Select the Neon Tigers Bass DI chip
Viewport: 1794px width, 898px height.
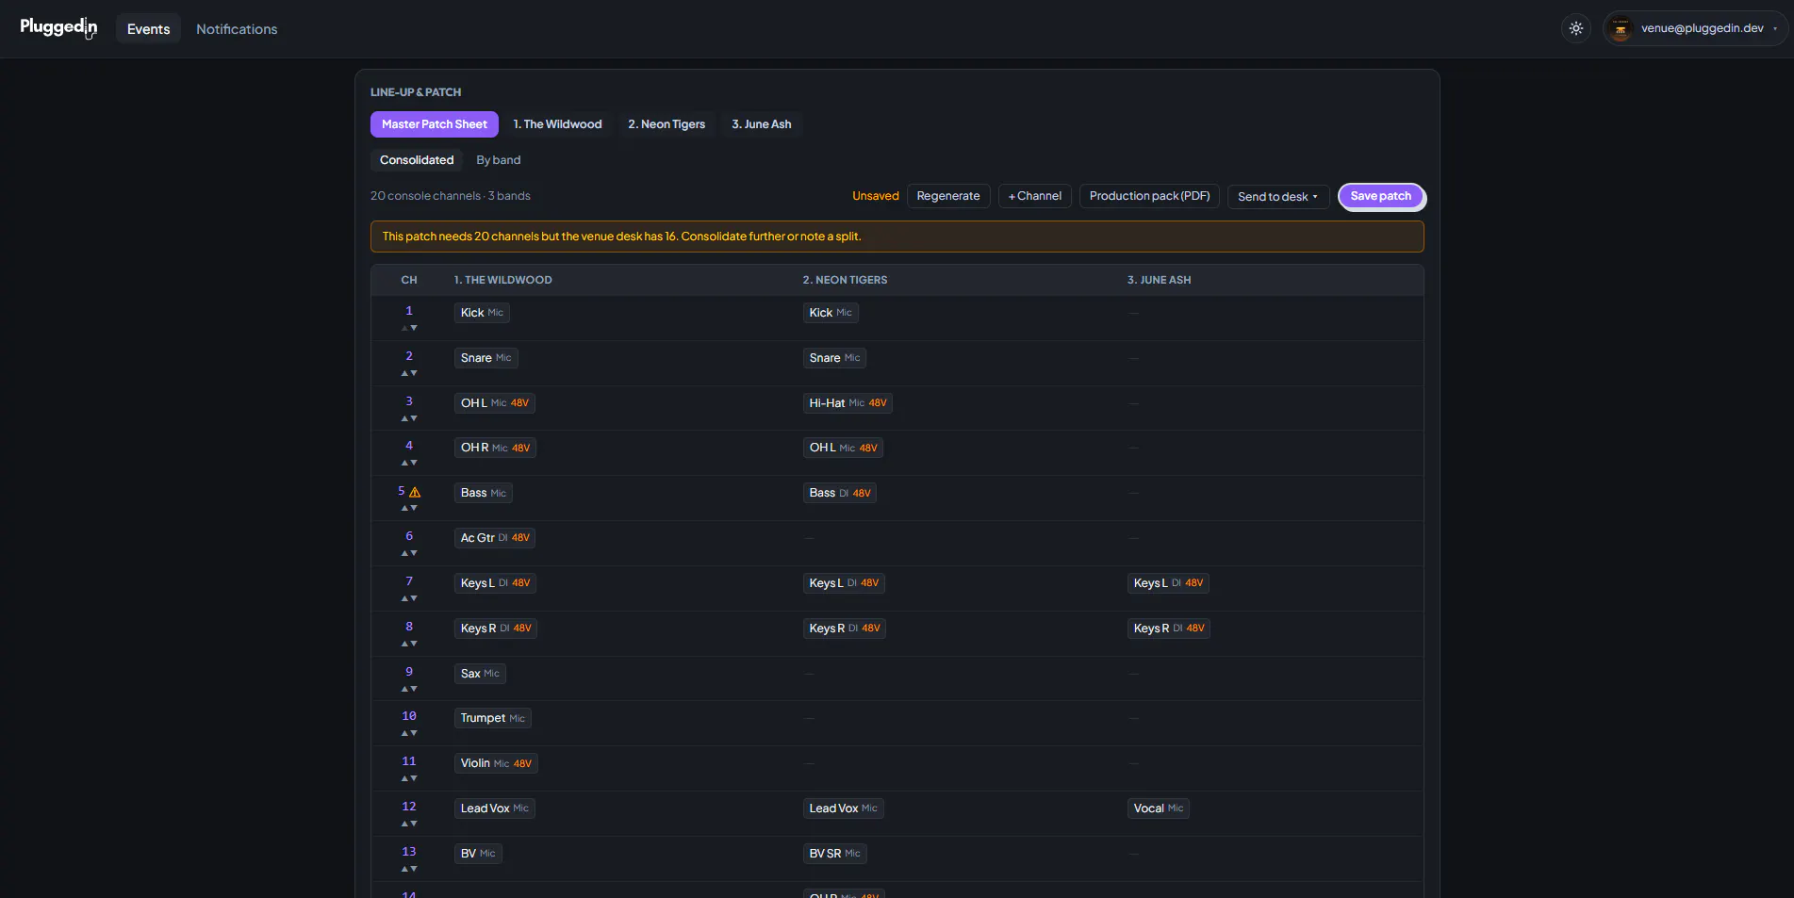840,493
